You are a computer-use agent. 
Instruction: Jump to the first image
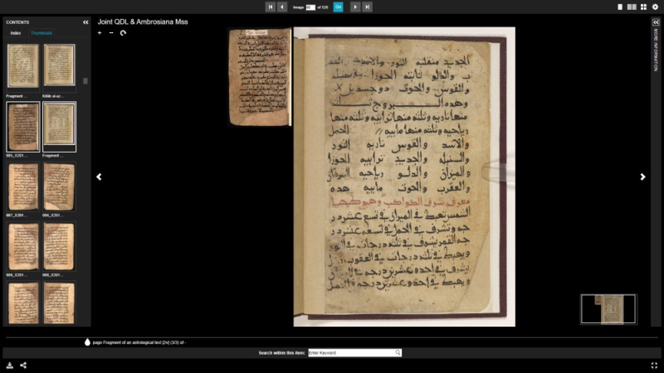[271, 7]
